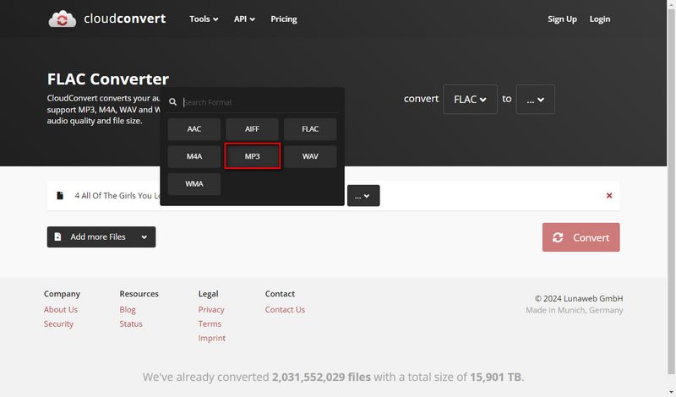
Task: Click the cloudconvert brand name
Action: click(x=124, y=19)
